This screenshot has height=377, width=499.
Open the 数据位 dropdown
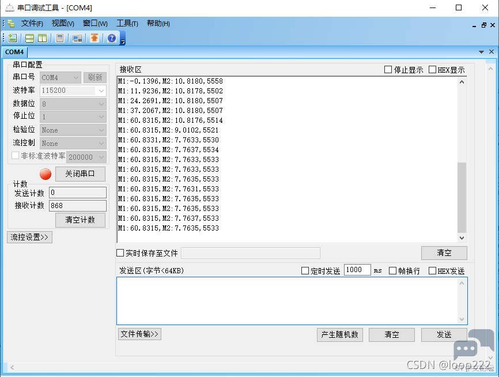[73, 104]
